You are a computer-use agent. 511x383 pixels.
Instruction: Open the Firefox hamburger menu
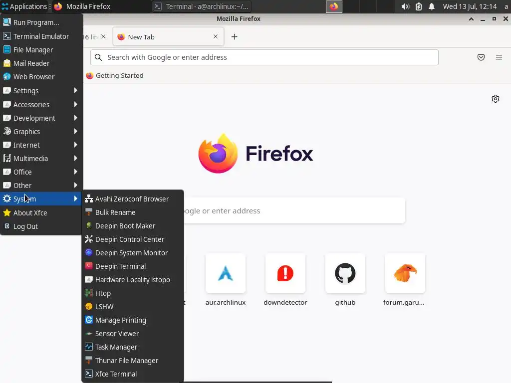click(x=499, y=57)
